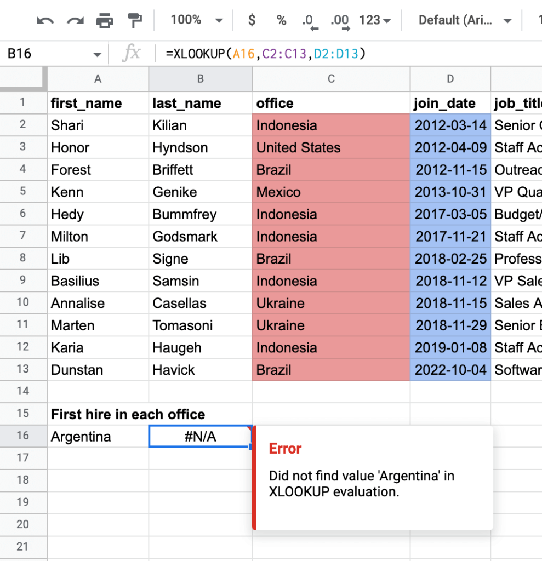Click Decrease decimal places icon

pyautogui.click(x=310, y=22)
